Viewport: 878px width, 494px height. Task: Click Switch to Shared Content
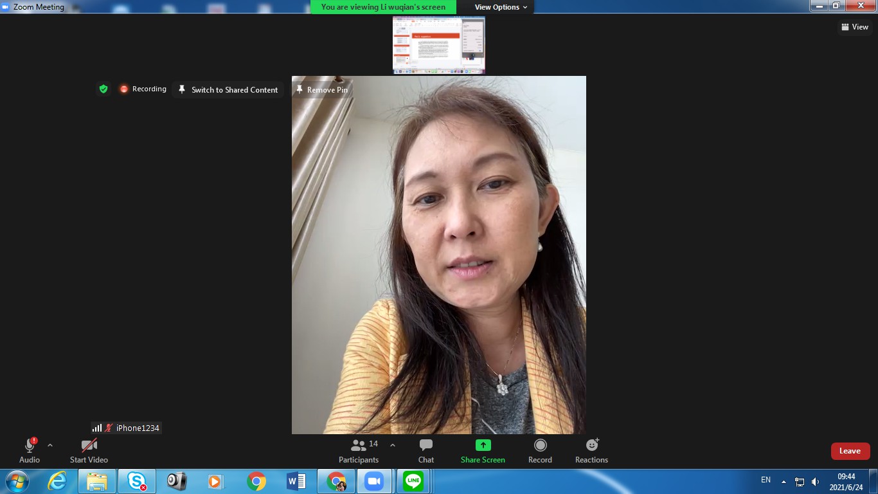pos(228,90)
